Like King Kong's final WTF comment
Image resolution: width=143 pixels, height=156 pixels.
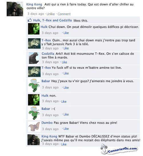coord(64,144)
